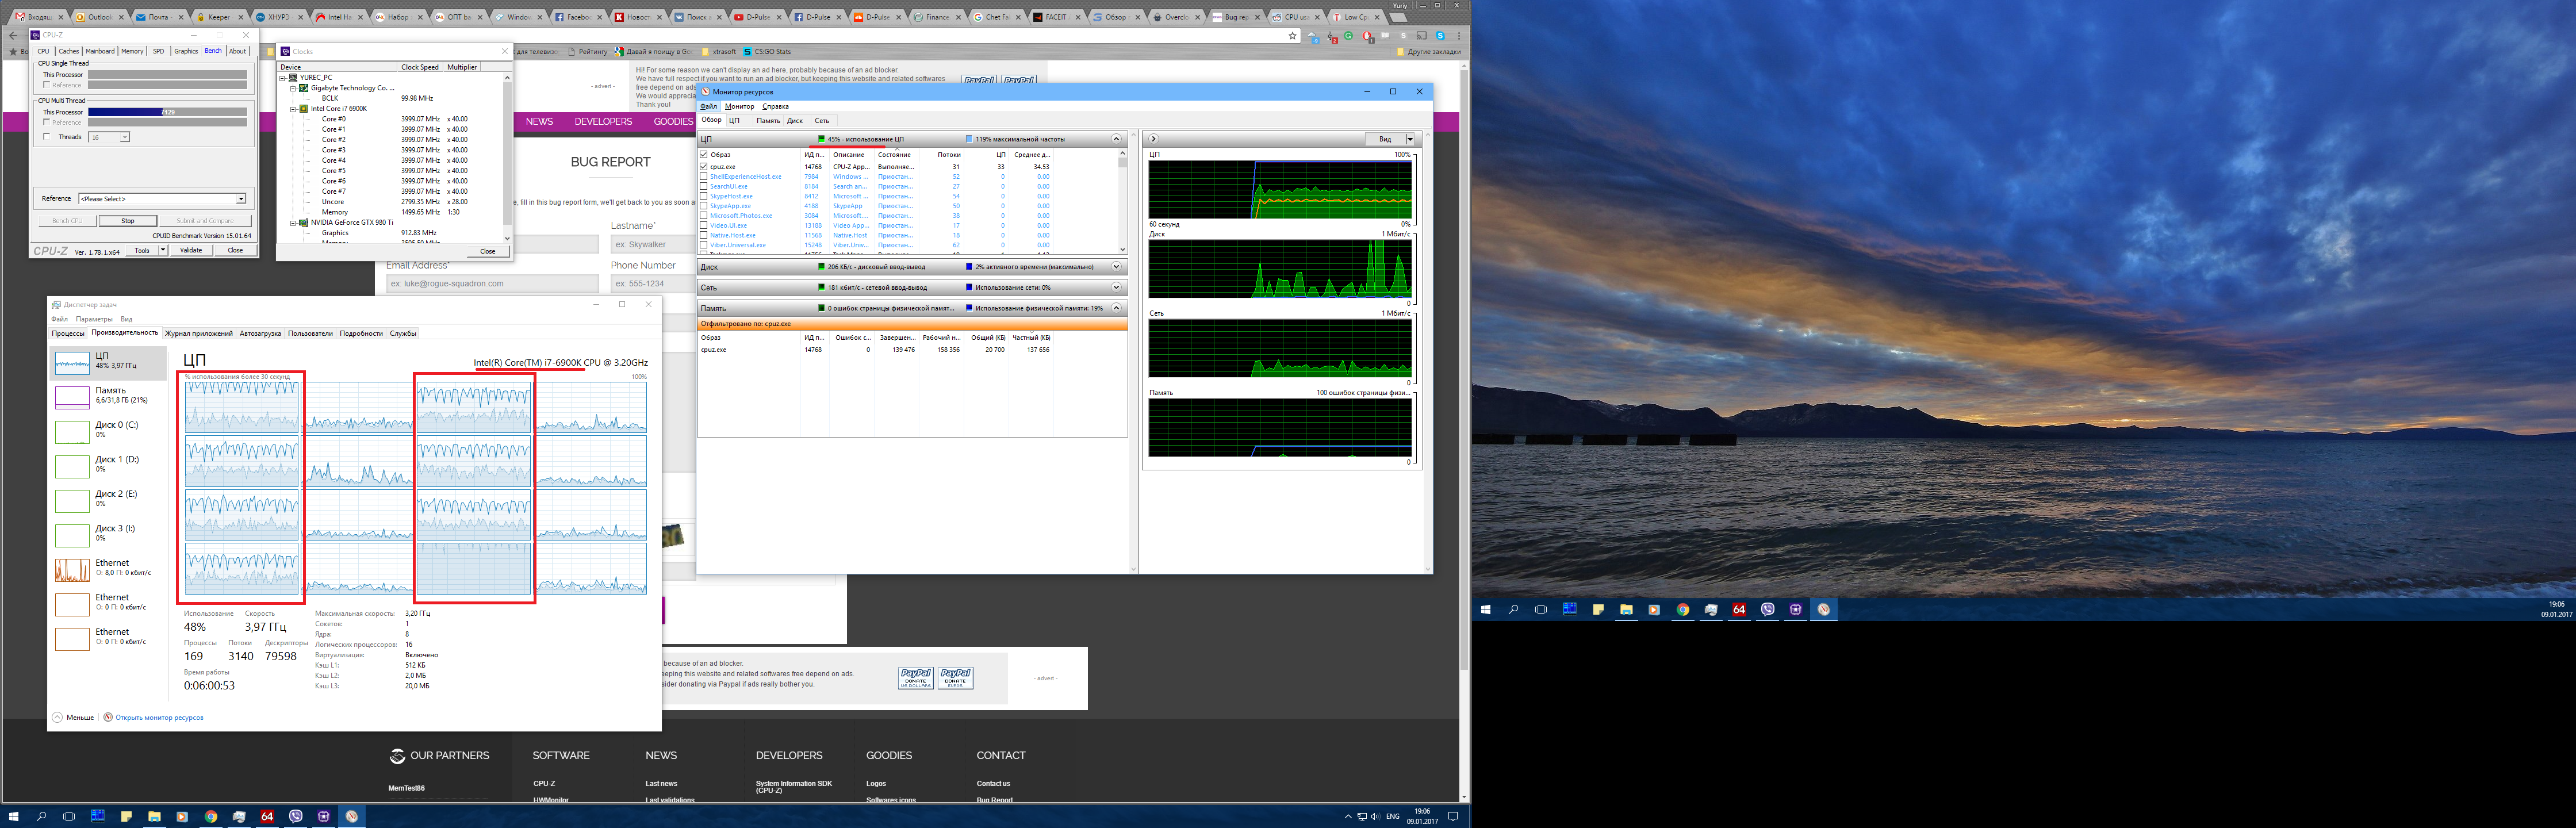The image size is (2576, 828).
Task: Click the Chrome icon in the left taskbar
Action: pyautogui.click(x=211, y=816)
